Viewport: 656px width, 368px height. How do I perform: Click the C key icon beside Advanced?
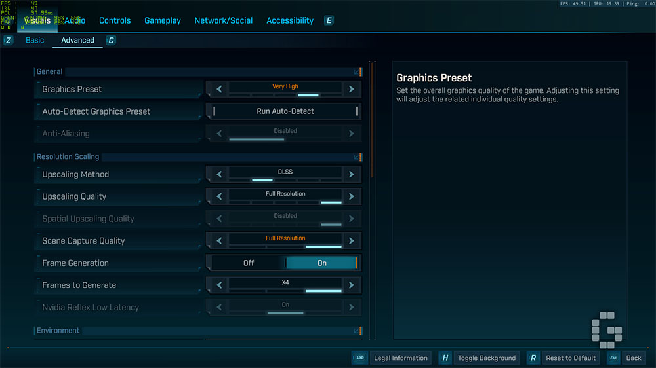(x=111, y=41)
